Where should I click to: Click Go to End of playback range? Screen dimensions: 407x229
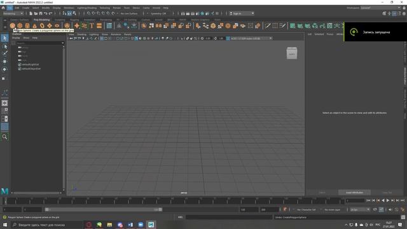click(x=403, y=200)
